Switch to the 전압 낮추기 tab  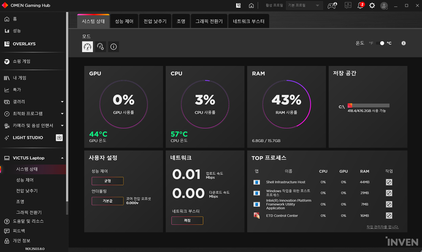pos(155,21)
